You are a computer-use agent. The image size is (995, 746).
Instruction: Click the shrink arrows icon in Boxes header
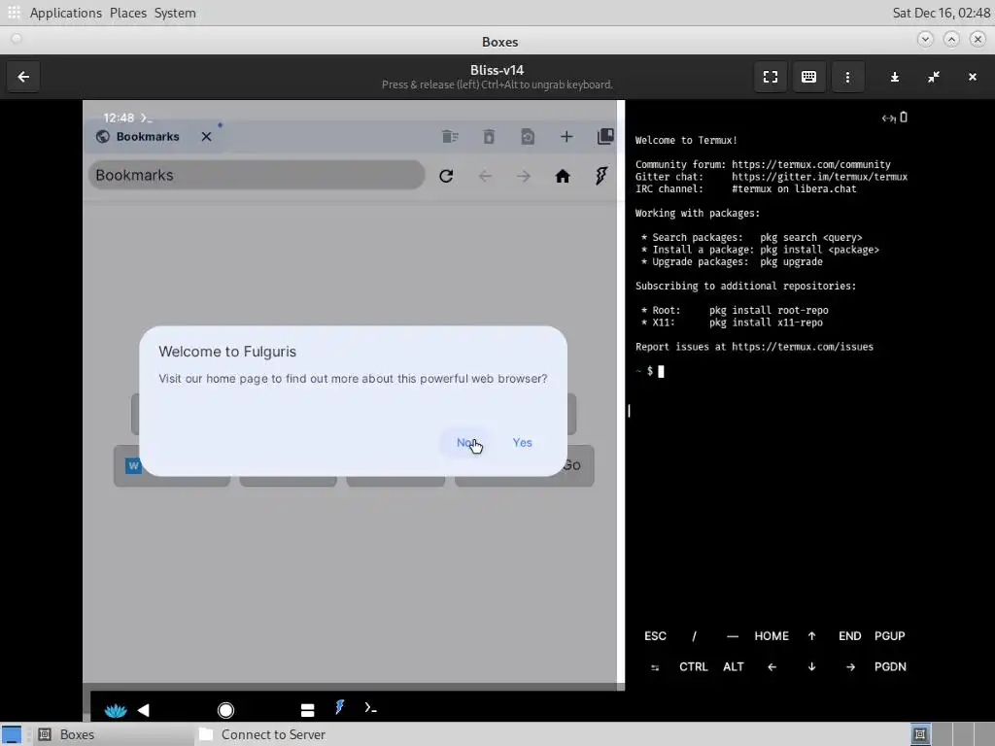[934, 77]
